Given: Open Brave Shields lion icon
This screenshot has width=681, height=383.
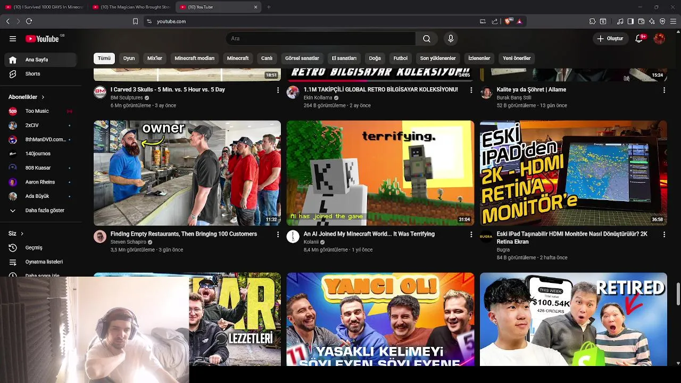Looking at the screenshot, I should 508,21.
